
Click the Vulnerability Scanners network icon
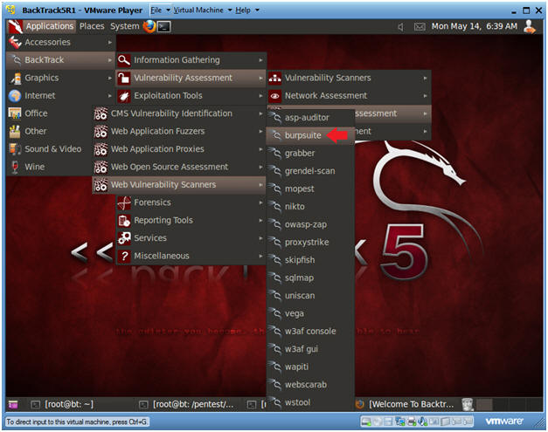tap(275, 78)
